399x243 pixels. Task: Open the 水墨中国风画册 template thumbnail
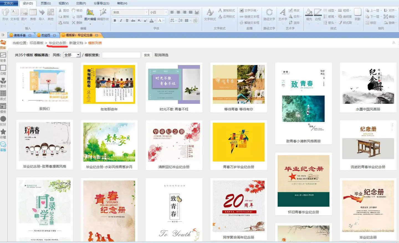[x=368, y=85]
